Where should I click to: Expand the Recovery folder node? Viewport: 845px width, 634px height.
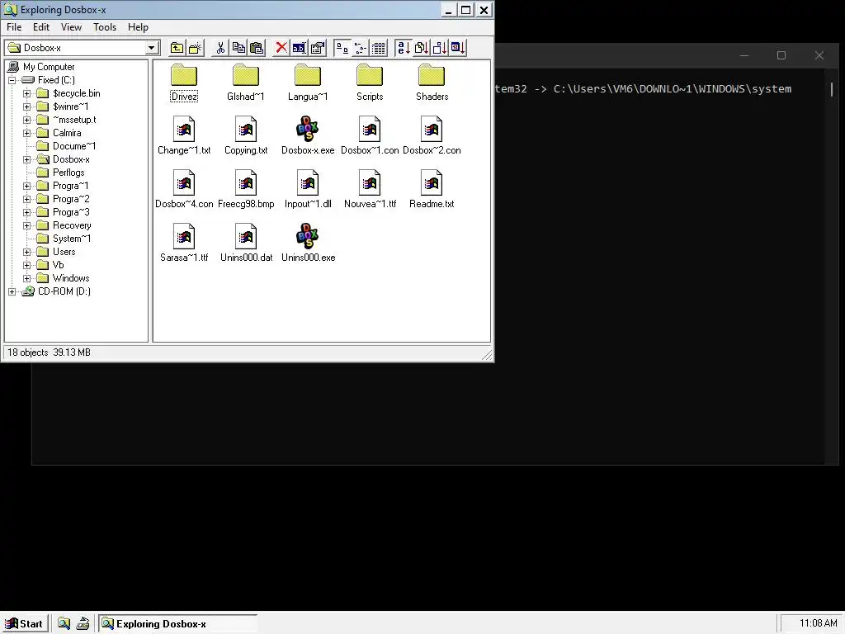point(27,225)
